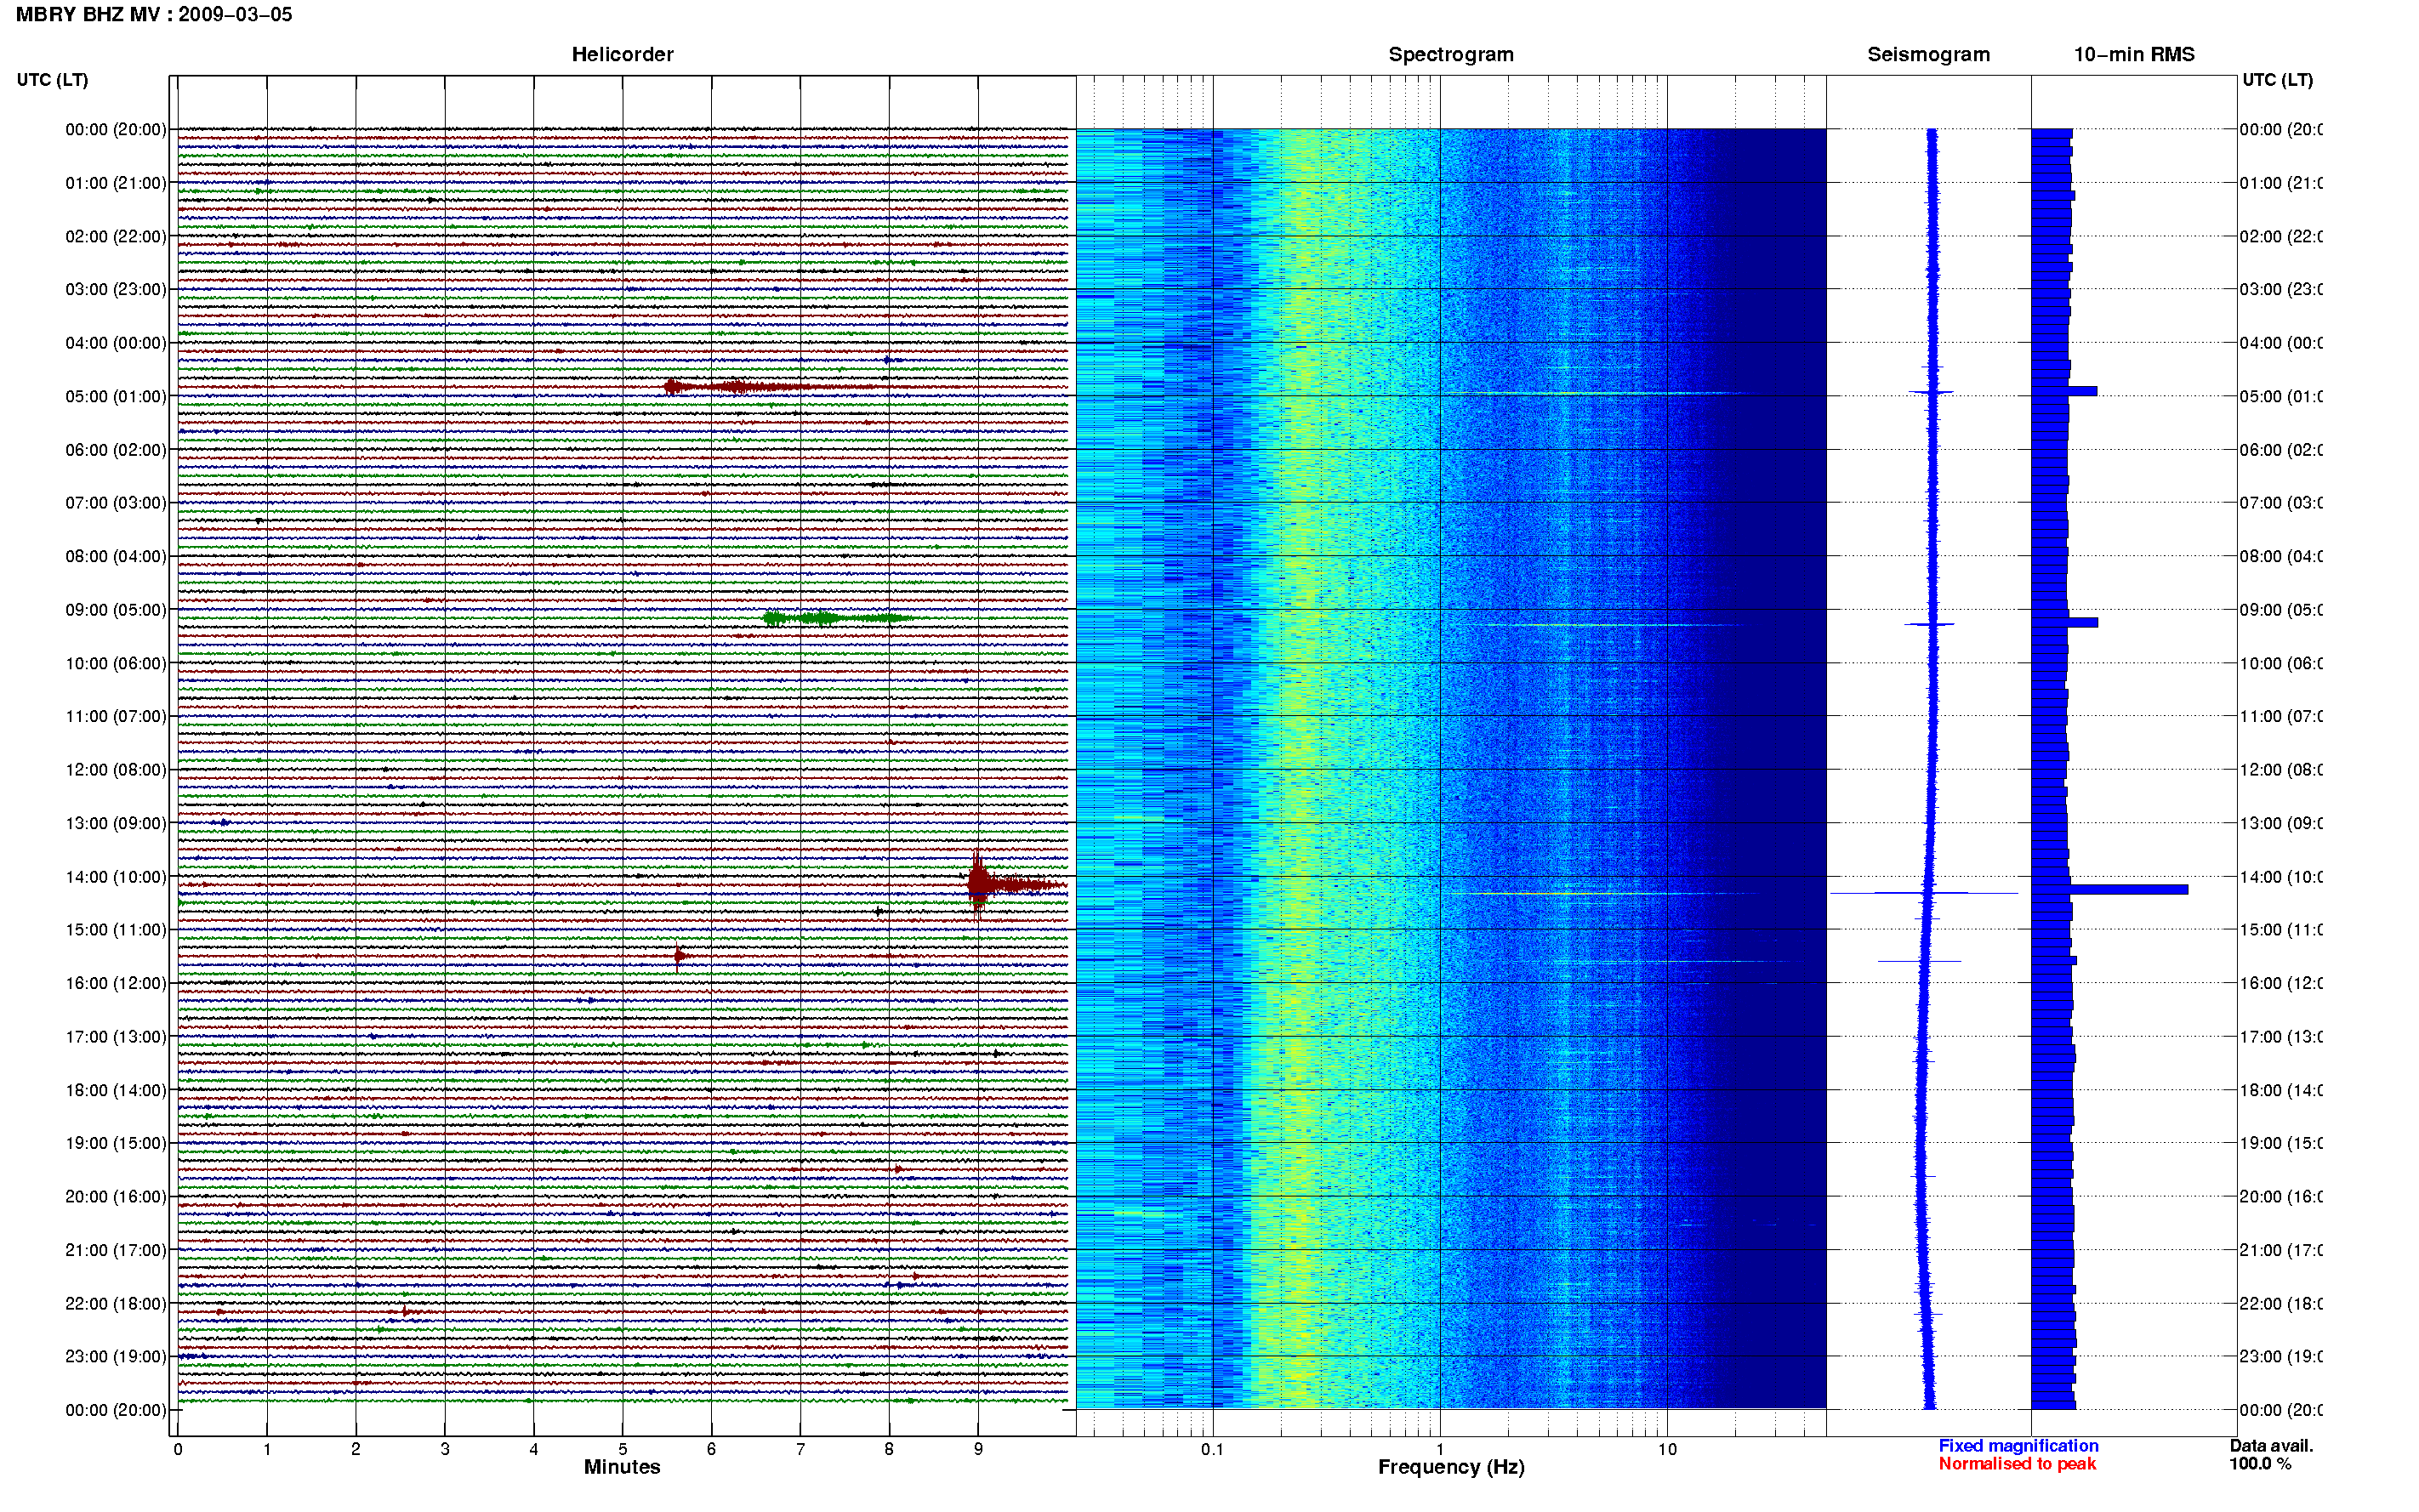Image resolution: width=2419 pixels, height=1512 pixels.
Task: Click the right 'UTC (LT)' axis label
Action: (x=2277, y=80)
